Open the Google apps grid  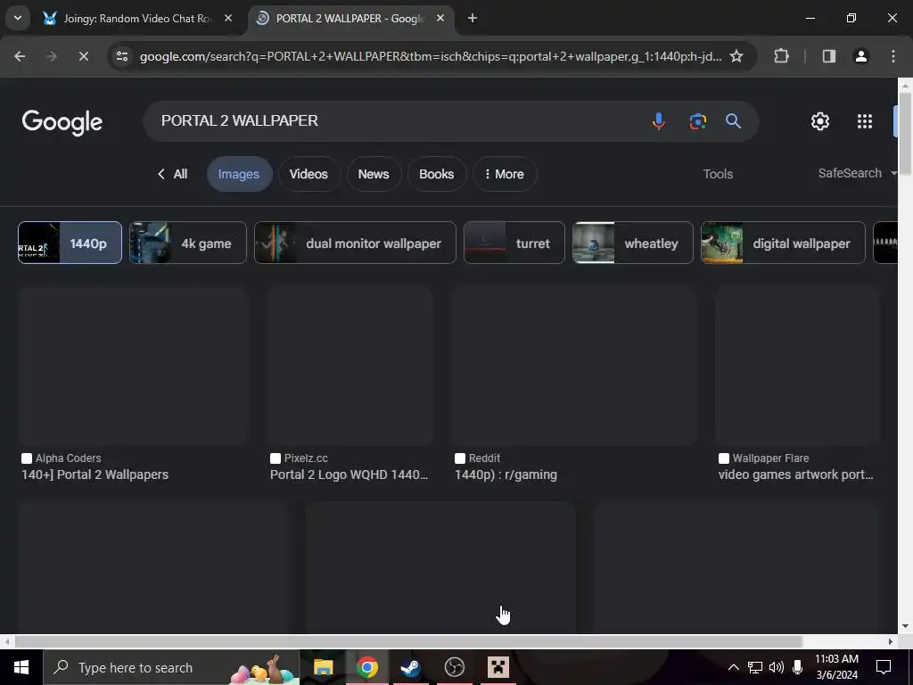pyautogui.click(x=865, y=121)
